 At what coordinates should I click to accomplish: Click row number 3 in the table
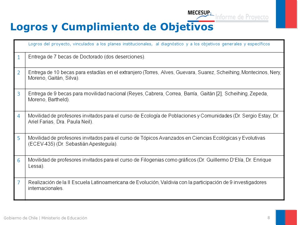pyautogui.click(x=19, y=94)
